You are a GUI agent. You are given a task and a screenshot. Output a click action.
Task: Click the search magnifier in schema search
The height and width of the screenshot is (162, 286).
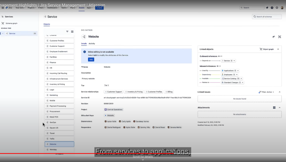[x=255, y=17]
